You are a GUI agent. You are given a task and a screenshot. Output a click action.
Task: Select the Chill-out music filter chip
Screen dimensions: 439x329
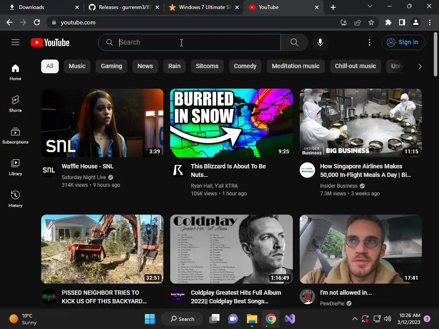pos(355,66)
